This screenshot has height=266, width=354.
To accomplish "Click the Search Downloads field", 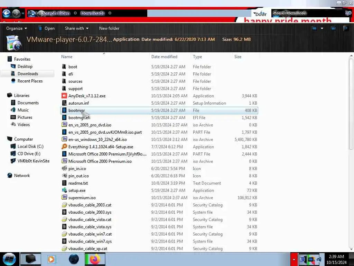I will click(308, 13).
